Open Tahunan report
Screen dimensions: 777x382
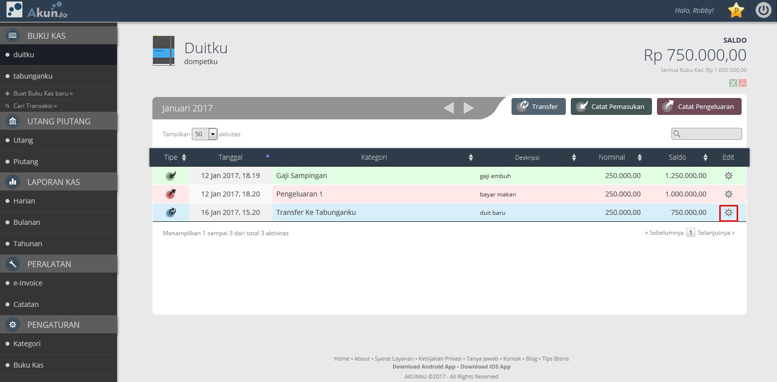(58, 244)
